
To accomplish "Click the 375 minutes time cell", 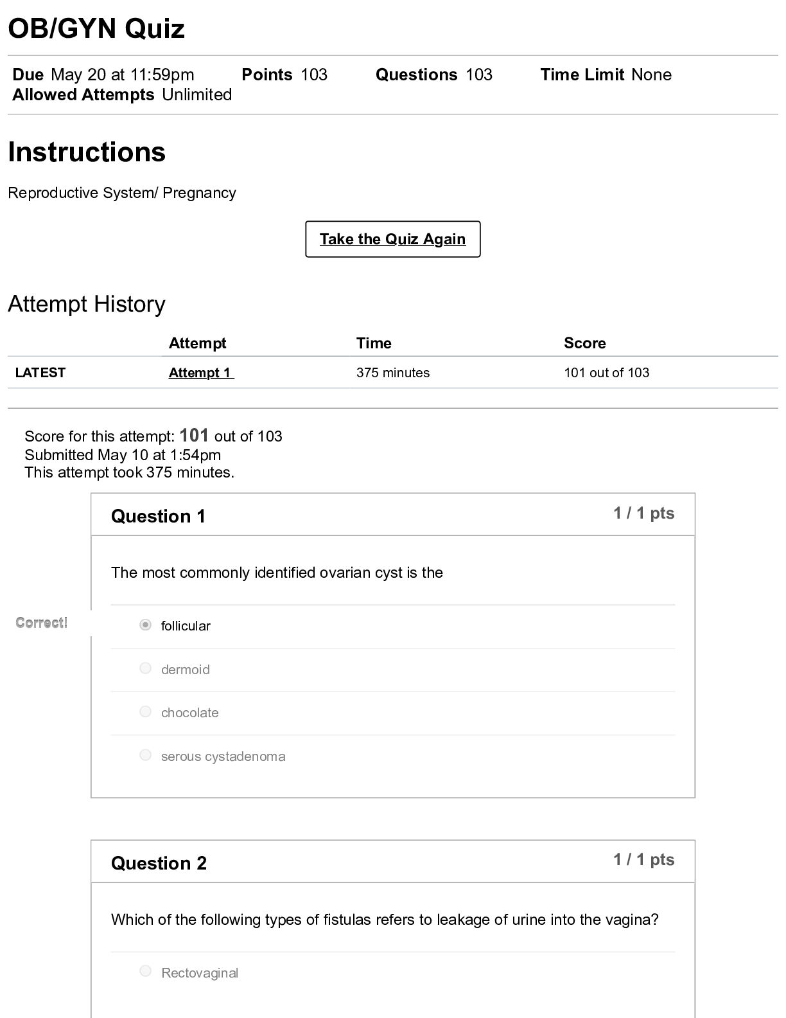I will click(x=393, y=373).
